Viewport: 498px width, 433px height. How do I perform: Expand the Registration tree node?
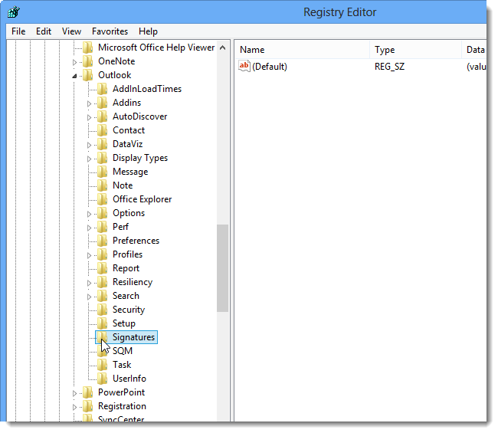pos(74,407)
